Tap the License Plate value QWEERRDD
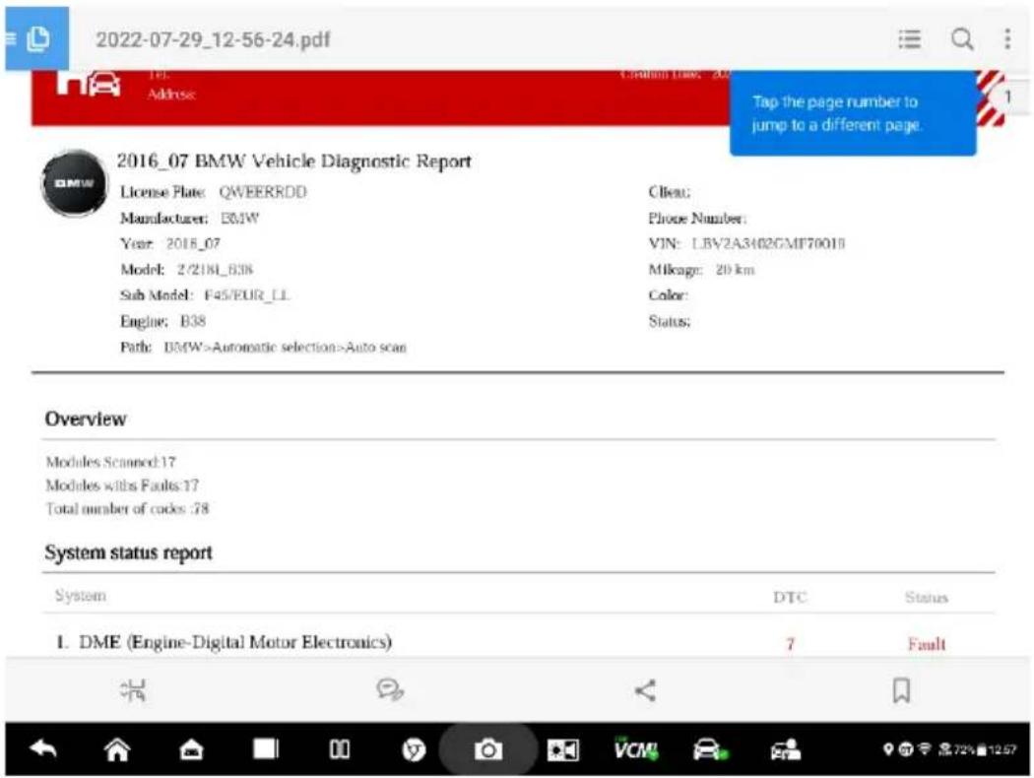The width and height of the screenshot is (1034, 778). click(x=263, y=192)
